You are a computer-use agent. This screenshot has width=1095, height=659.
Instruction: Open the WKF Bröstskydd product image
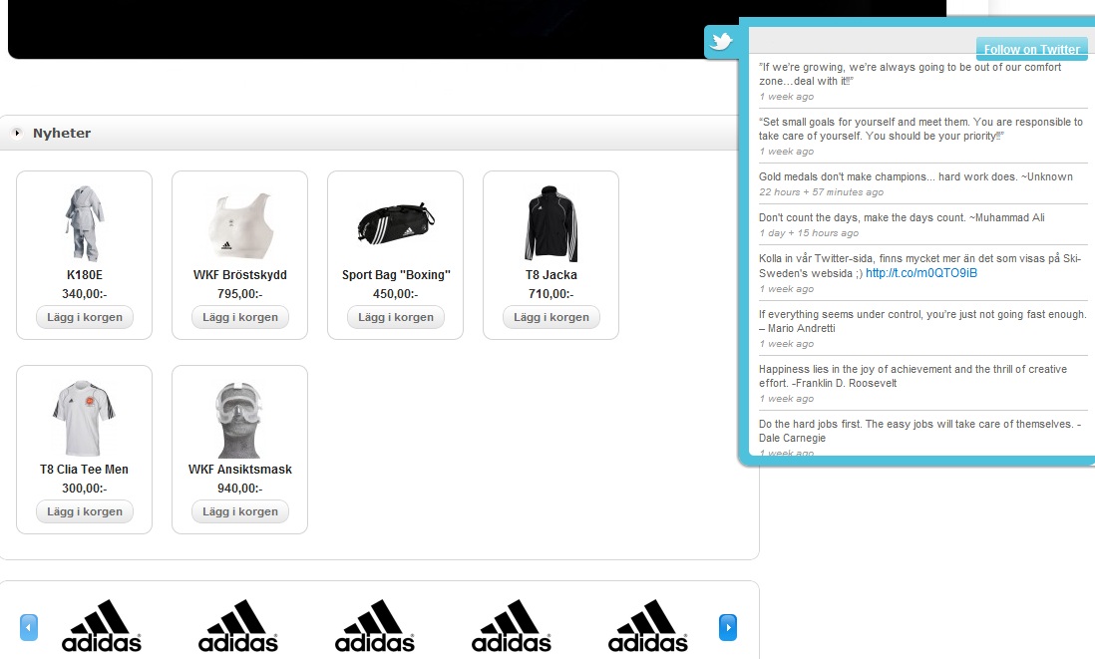coord(240,226)
